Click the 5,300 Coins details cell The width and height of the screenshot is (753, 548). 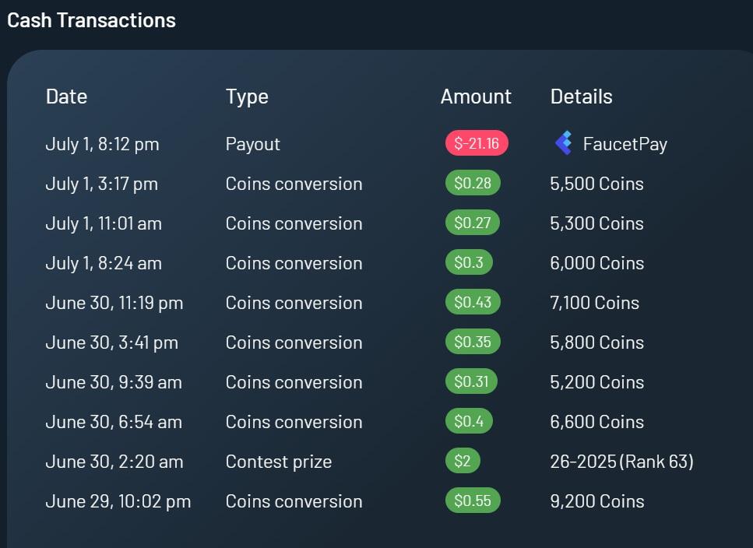(x=597, y=223)
